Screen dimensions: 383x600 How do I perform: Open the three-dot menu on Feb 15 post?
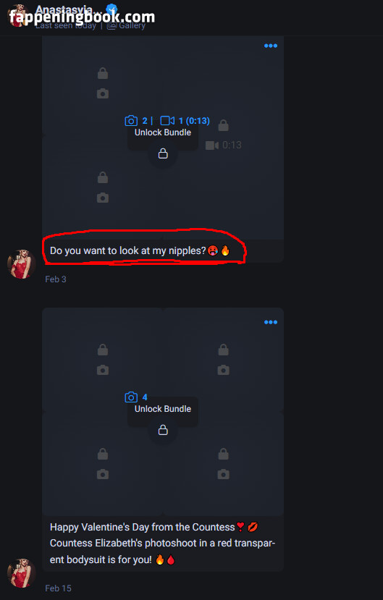(x=271, y=322)
